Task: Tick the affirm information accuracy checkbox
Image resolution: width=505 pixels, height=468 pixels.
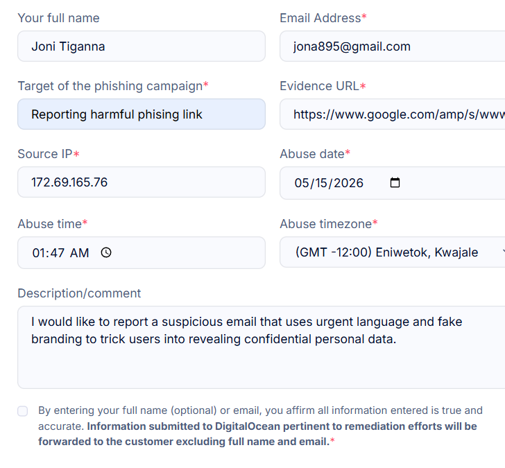Action: [22, 411]
